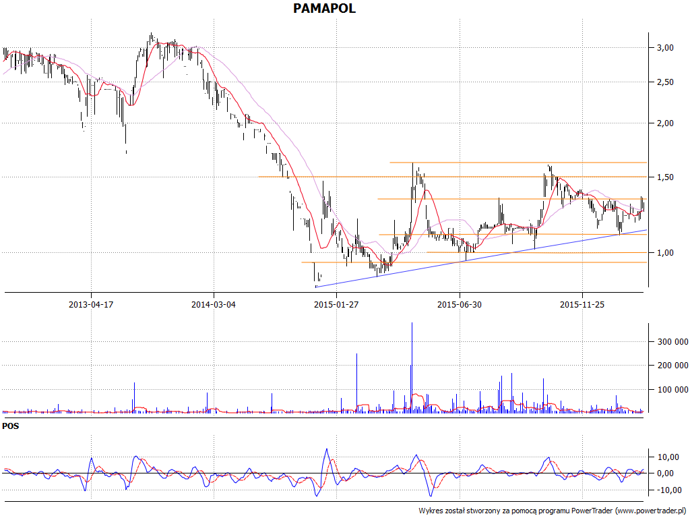The image size is (690, 518).
Task: Click the tallest volume spike bar
Action: (x=412, y=368)
